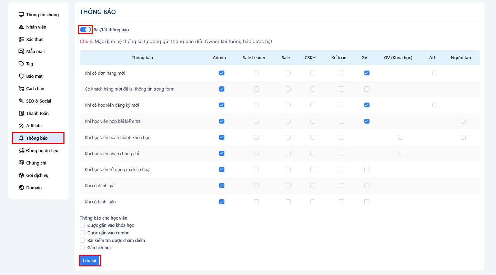Viewport: 496px width, 275px height.
Task: Toggle the Bật/tắt thông báo switch
Action: (x=85, y=30)
